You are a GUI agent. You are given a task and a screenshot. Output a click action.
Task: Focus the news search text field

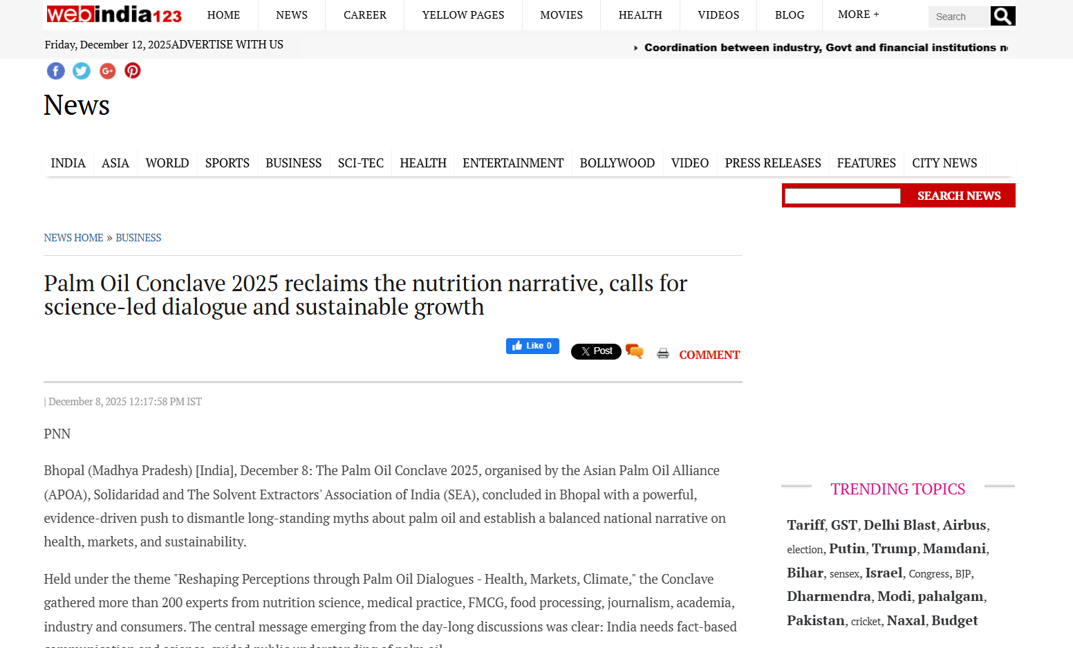(x=842, y=196)
